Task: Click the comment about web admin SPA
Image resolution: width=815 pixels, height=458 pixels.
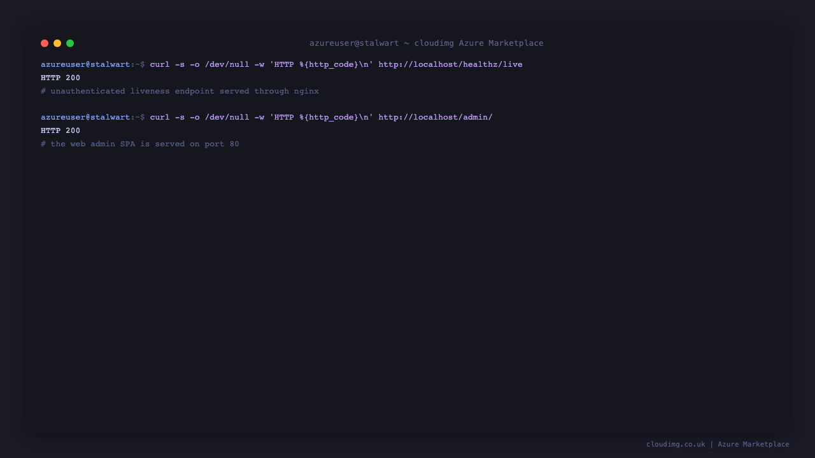Action: [140, 144]
